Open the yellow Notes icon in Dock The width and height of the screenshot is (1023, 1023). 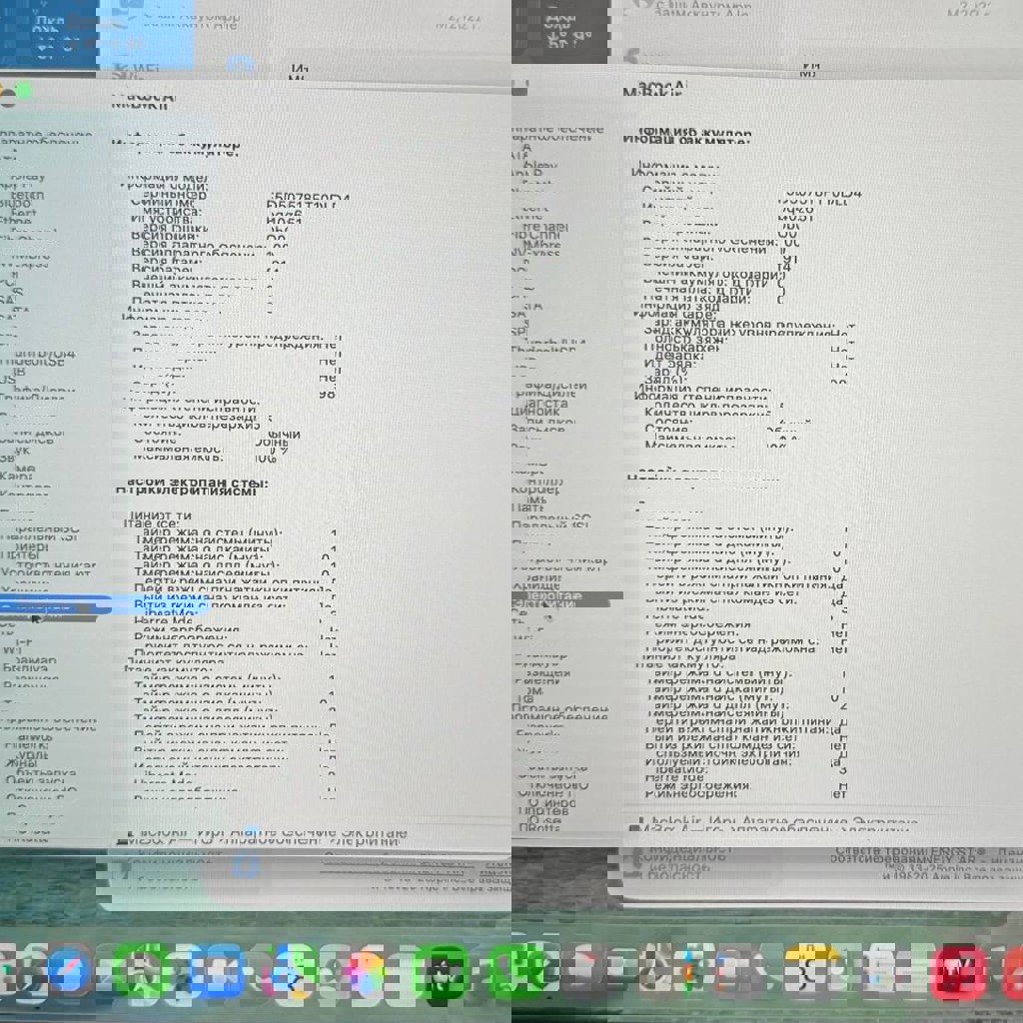click(811, 972)
